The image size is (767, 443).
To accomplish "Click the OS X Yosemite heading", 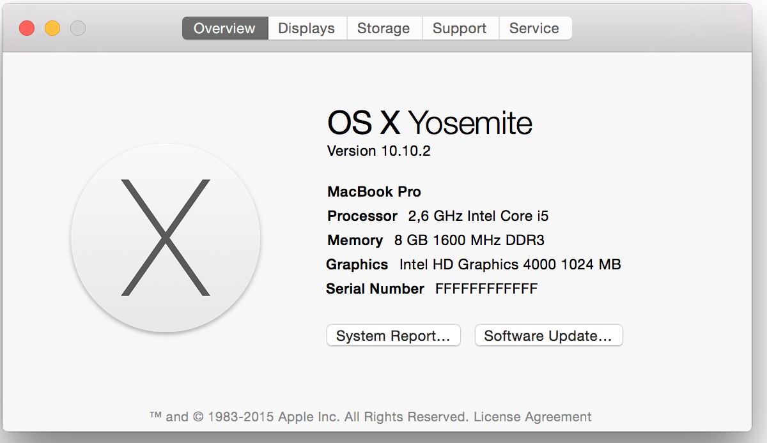I will (430, 123).
